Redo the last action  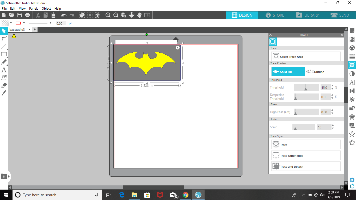coord(72,15)
